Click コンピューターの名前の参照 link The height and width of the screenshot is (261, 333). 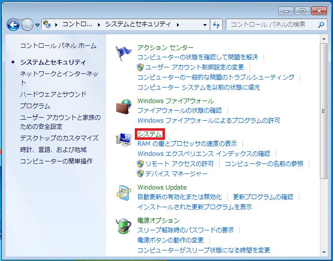264,164
